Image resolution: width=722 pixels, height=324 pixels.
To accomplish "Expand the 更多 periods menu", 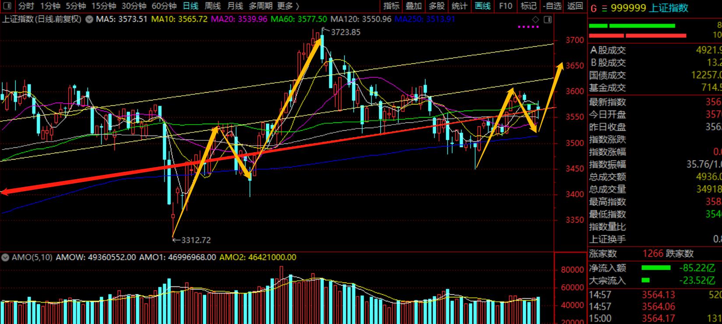I will click(288, 6).
